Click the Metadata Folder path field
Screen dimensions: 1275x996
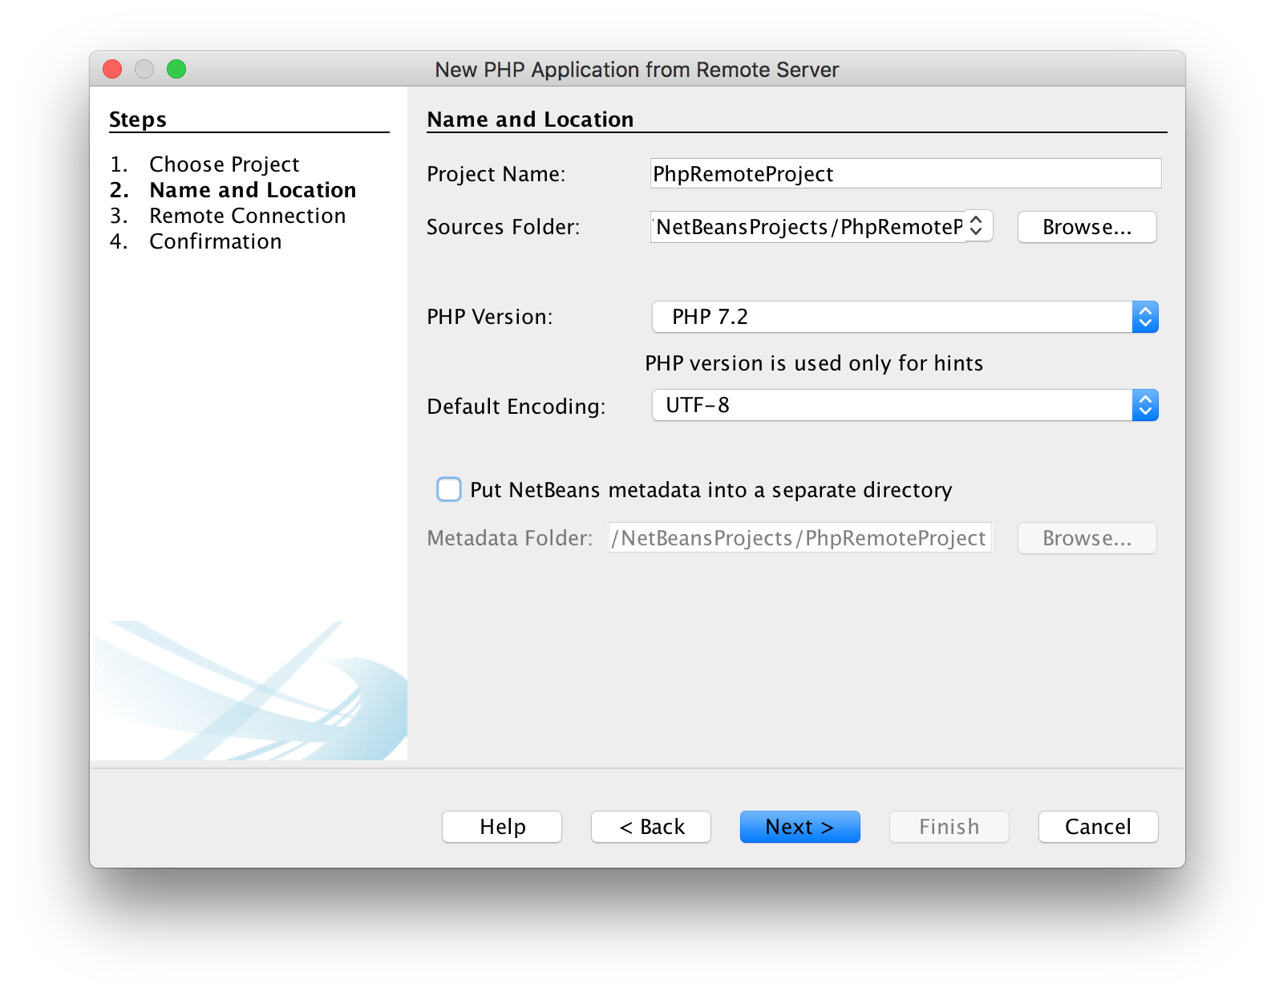coord(800,537)
